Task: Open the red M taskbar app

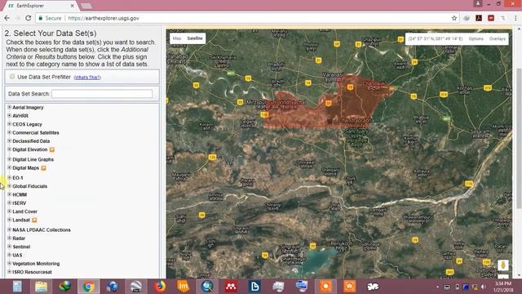Action: tap(231, 287)
